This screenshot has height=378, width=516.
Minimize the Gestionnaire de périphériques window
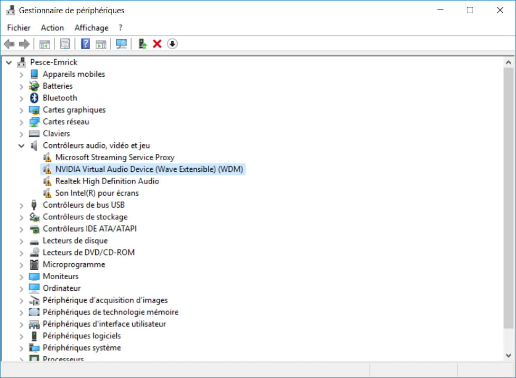440,10
